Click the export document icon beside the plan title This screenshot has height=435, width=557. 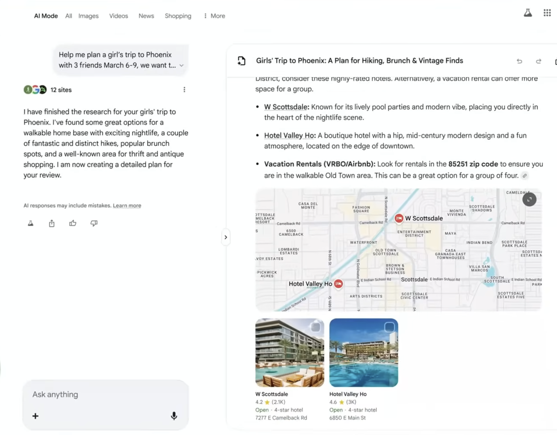point(242,60)
